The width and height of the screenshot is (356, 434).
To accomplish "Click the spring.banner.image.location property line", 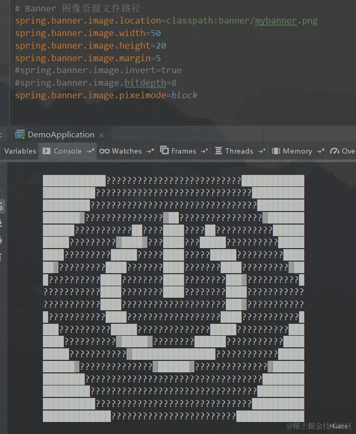I will [x=166, y=21].
